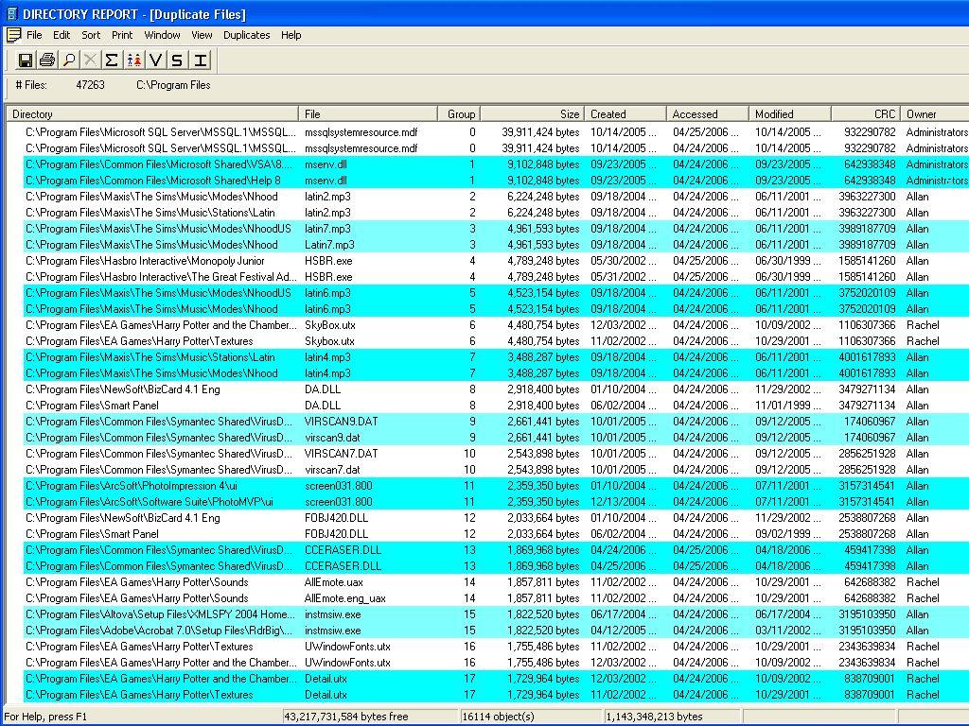Click the Sigma sum toolbar icon
The image size is (969, 726).
(112, 60)
